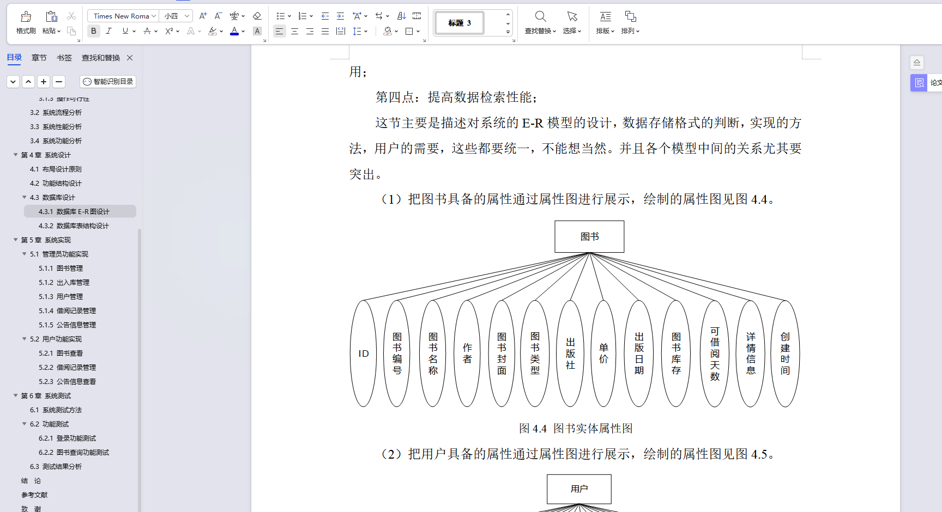This screenshot has width=942, height=512.
Task: Click the Cut scissors icon
Action: pyautogui.click(x=71, y=16)
